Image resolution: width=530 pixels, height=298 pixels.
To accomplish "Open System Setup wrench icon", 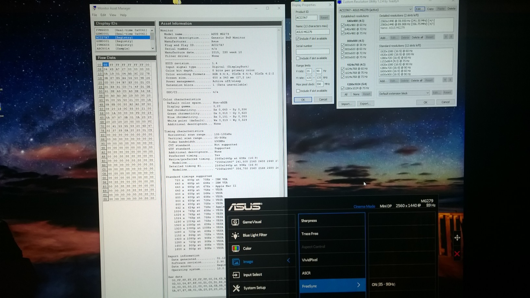I will (x=236, y=288).
